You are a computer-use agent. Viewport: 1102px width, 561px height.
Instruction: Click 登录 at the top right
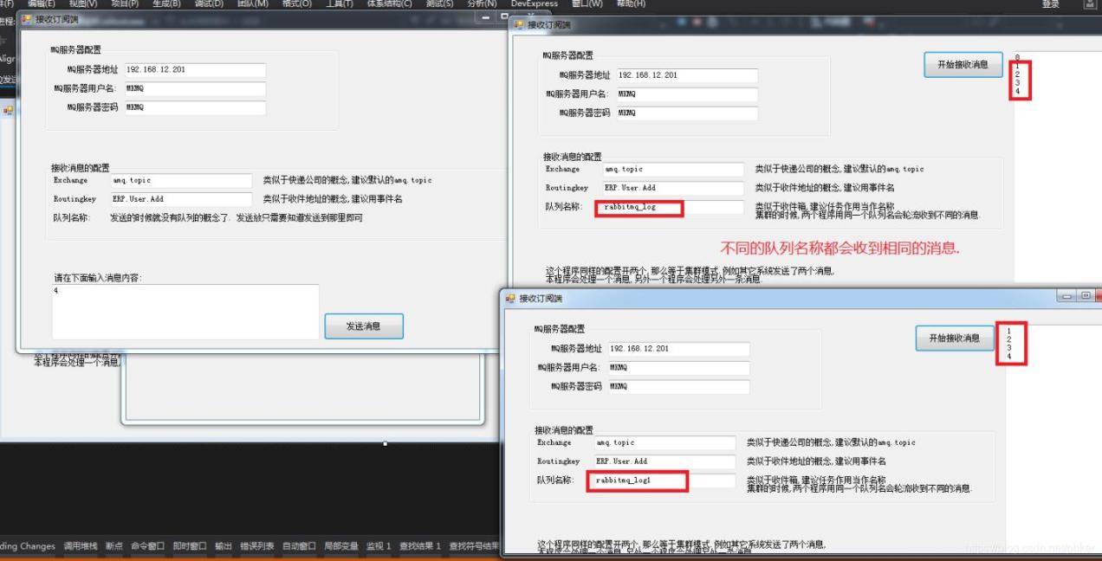[x=1048, y=4]
